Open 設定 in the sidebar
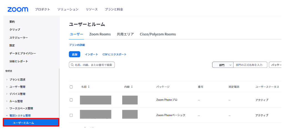The width and height of the screenshot is (290, 131). [x=12, y=45]
